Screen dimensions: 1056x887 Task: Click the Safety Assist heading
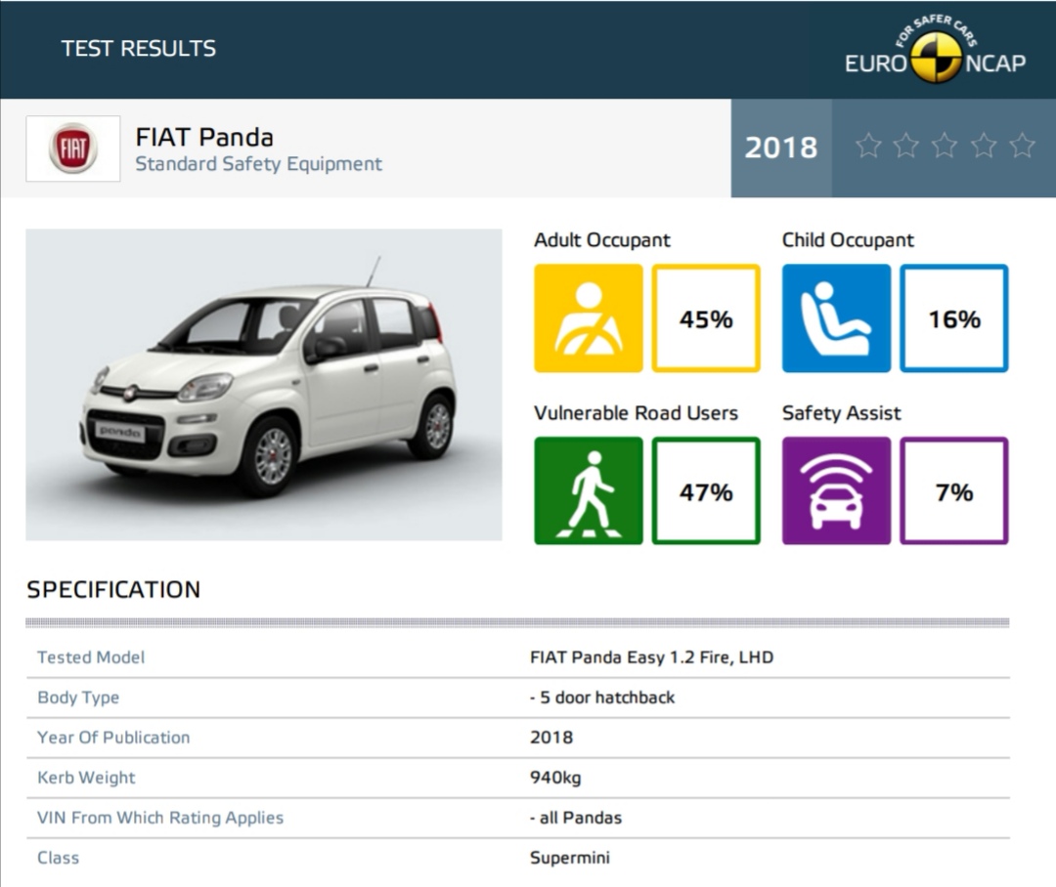(841, 413)
